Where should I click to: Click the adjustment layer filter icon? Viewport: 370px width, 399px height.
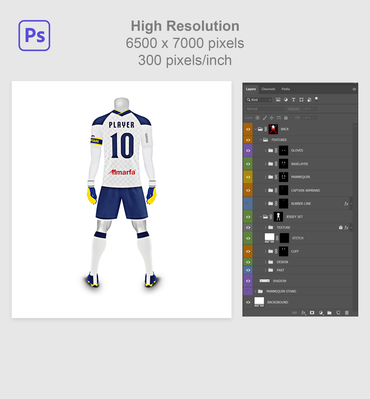click(x=286, y=100)
